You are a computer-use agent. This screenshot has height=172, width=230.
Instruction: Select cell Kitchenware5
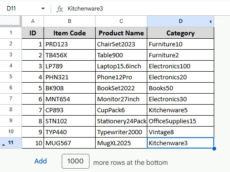coord(181,110)
